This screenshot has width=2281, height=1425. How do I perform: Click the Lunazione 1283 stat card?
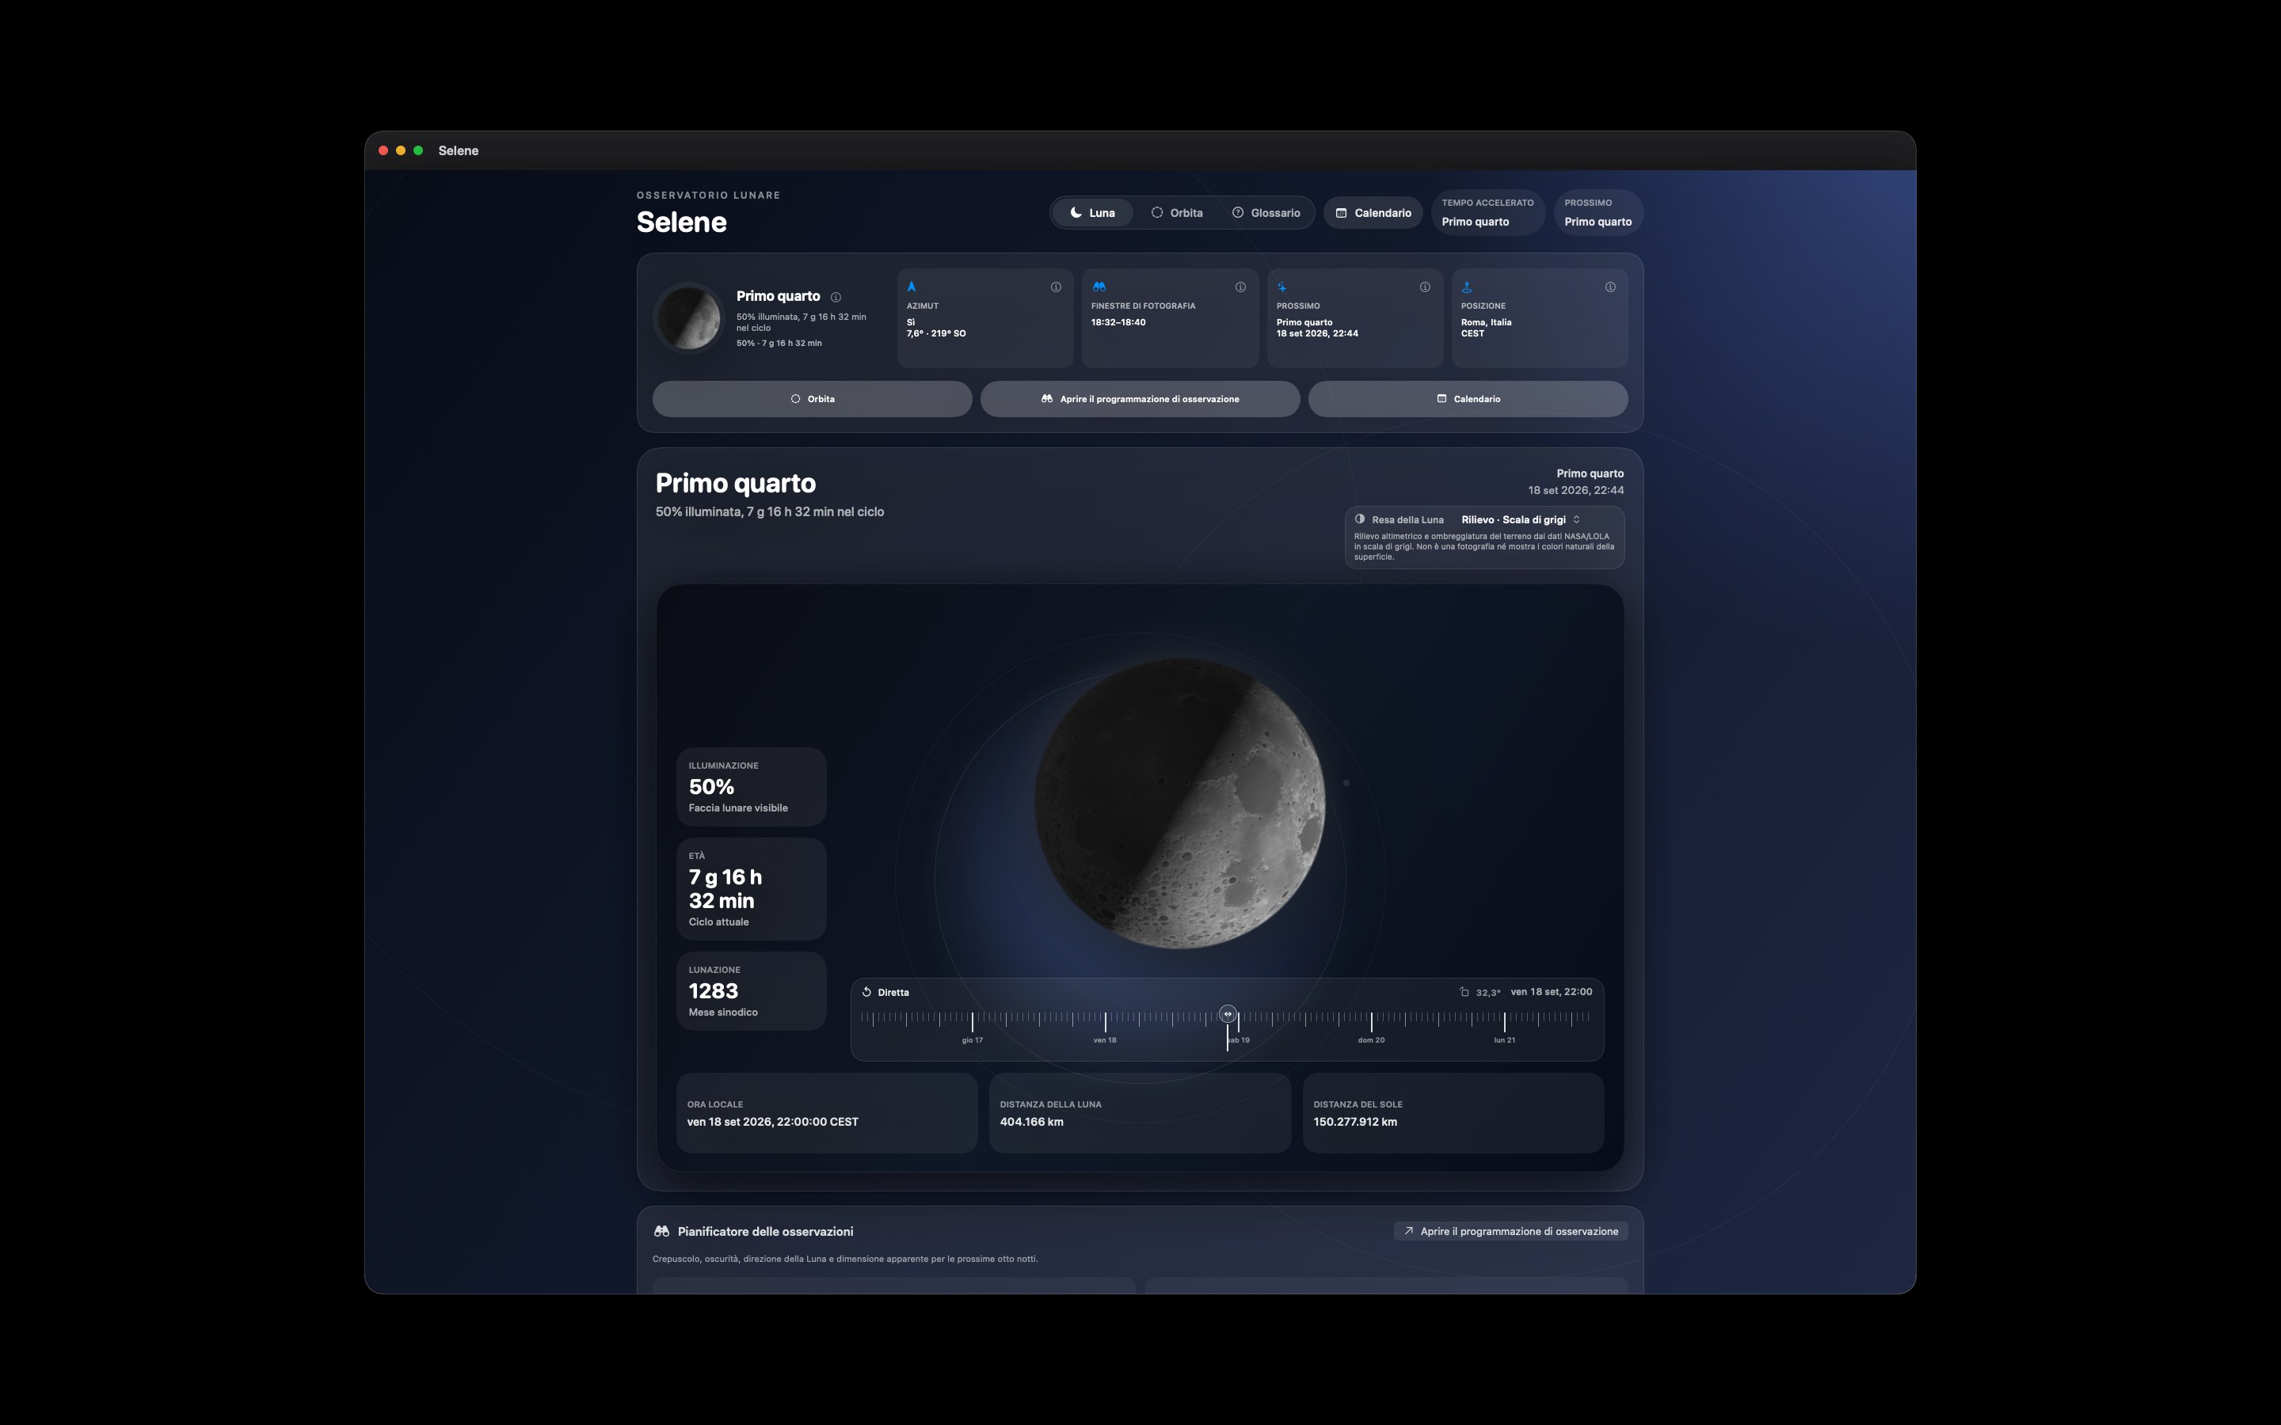(x=751, y=990)
